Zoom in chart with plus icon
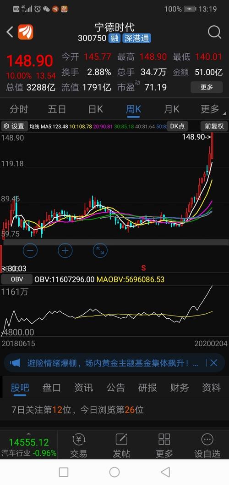 (x=65, y=251)
